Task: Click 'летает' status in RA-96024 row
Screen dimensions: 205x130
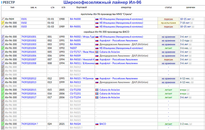Action: click(168, 124)
